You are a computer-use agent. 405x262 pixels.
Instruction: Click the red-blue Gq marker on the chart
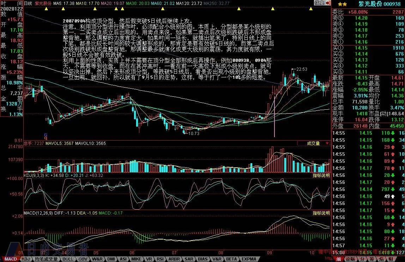[x=46, y=136]
